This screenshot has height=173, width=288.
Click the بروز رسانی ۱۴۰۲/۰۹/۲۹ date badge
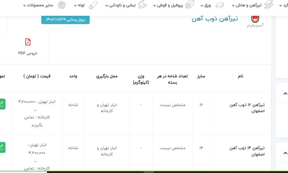coord(65,20)
